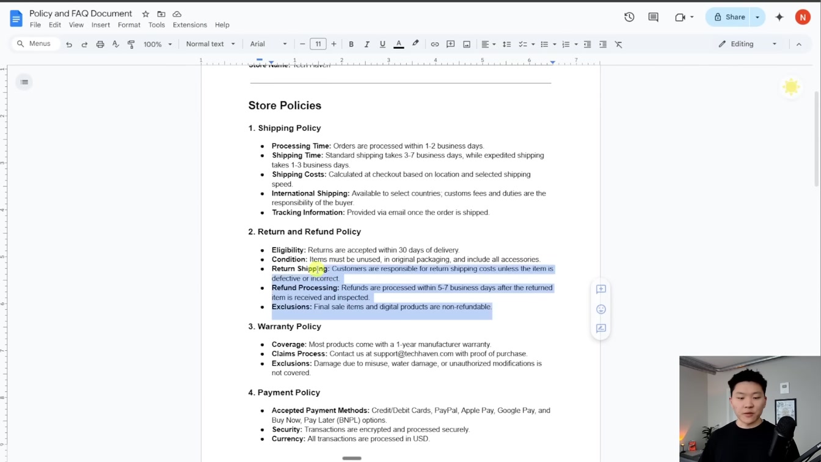
Task: Open the View menu
Action: [76, 25]
